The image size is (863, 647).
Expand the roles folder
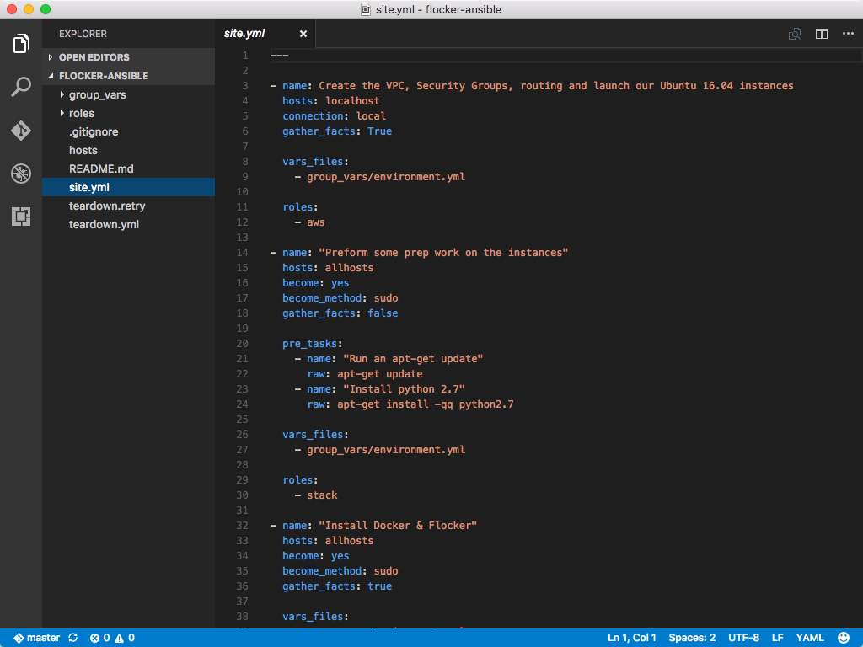pos(81,113)
